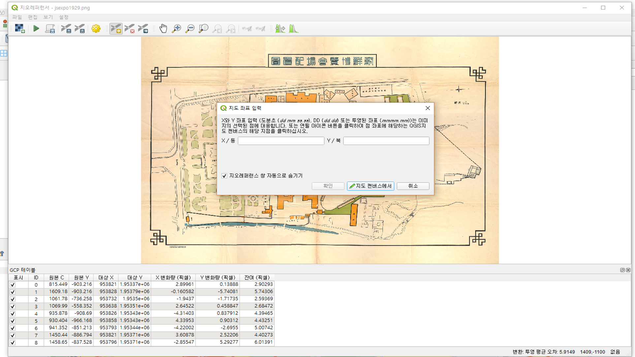This screenshot has width=635, height=357.
Task: Select the Move GCP point tool
Action: pos(143,29)
